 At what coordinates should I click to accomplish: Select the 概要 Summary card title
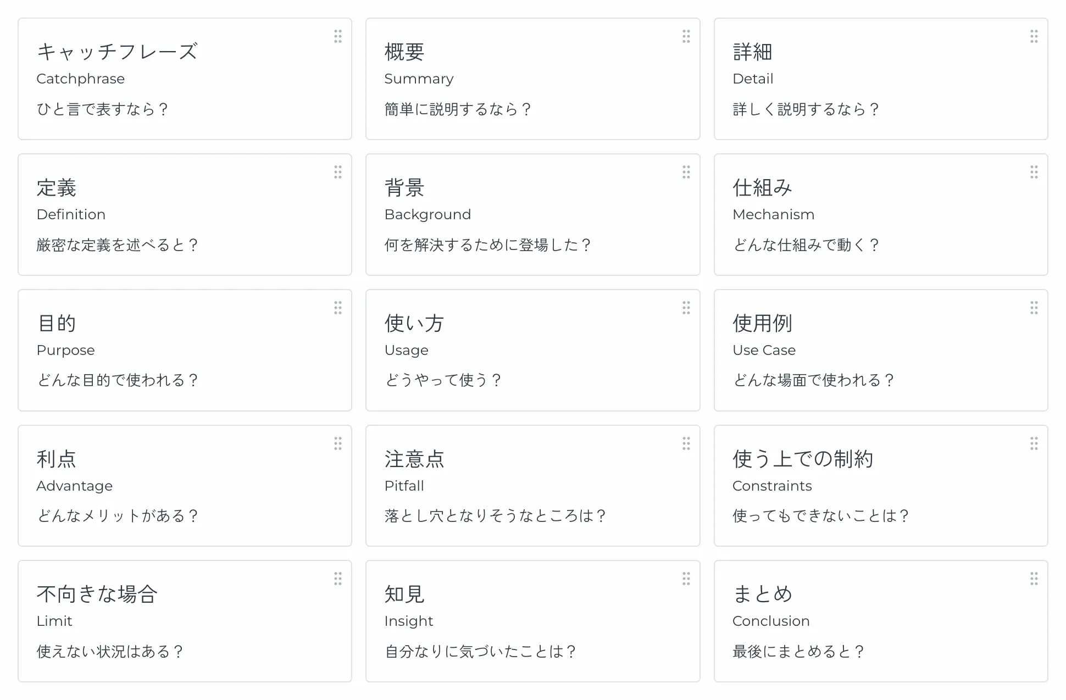tap(404, 52)
